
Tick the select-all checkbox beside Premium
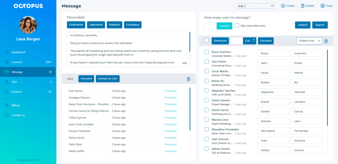[x=207, y=40]
